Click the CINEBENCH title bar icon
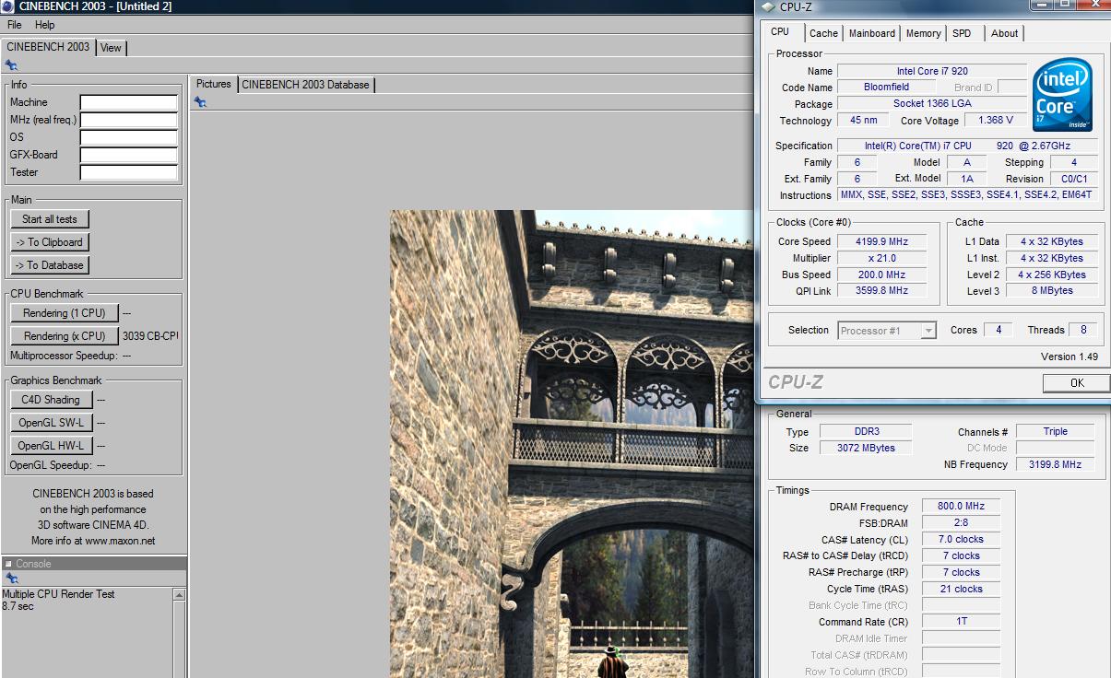Screen dimensions: 1111x678 [7, 6]
